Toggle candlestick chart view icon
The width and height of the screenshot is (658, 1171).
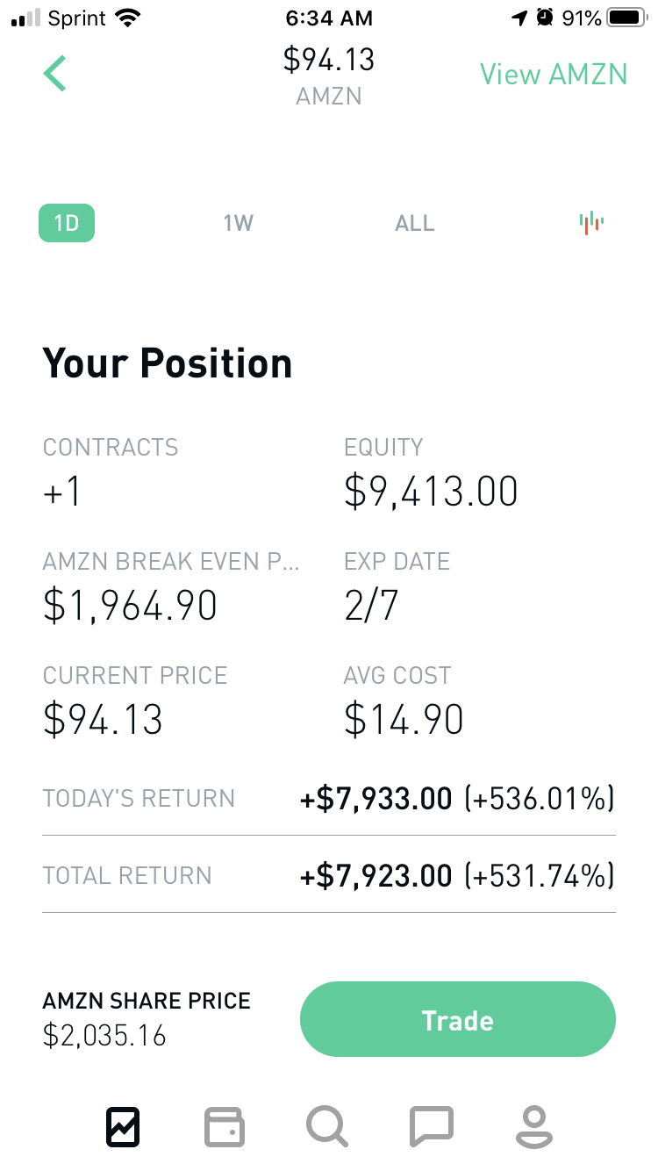pyautogui.click(x=591, y=223)
